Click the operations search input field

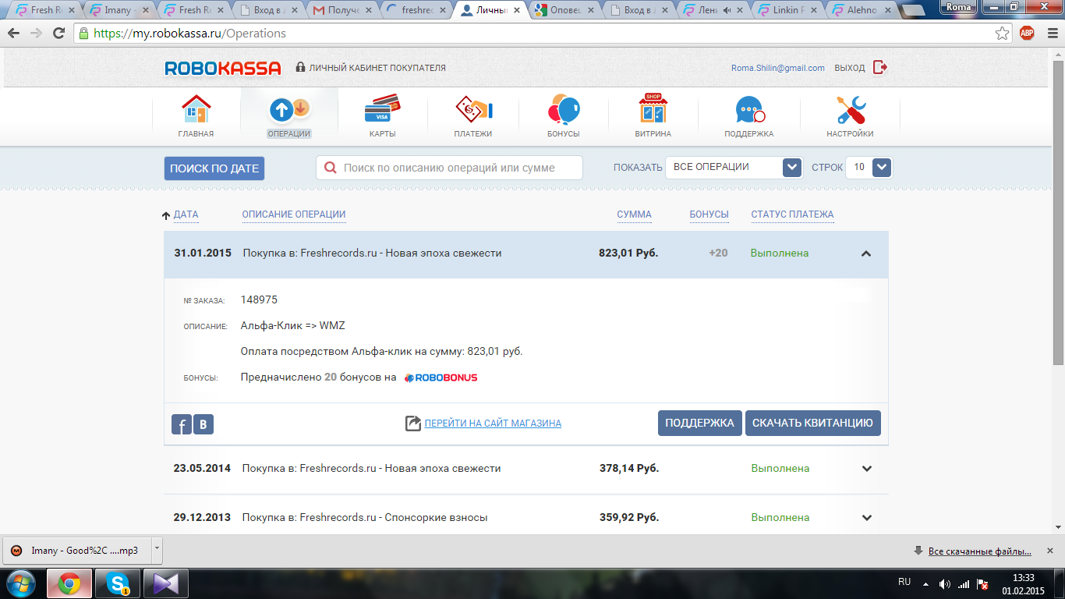pyautogui.click(x=449, y=168)
